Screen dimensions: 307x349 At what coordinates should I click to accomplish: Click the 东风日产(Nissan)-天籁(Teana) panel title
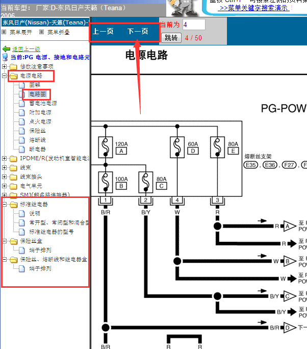45,22
